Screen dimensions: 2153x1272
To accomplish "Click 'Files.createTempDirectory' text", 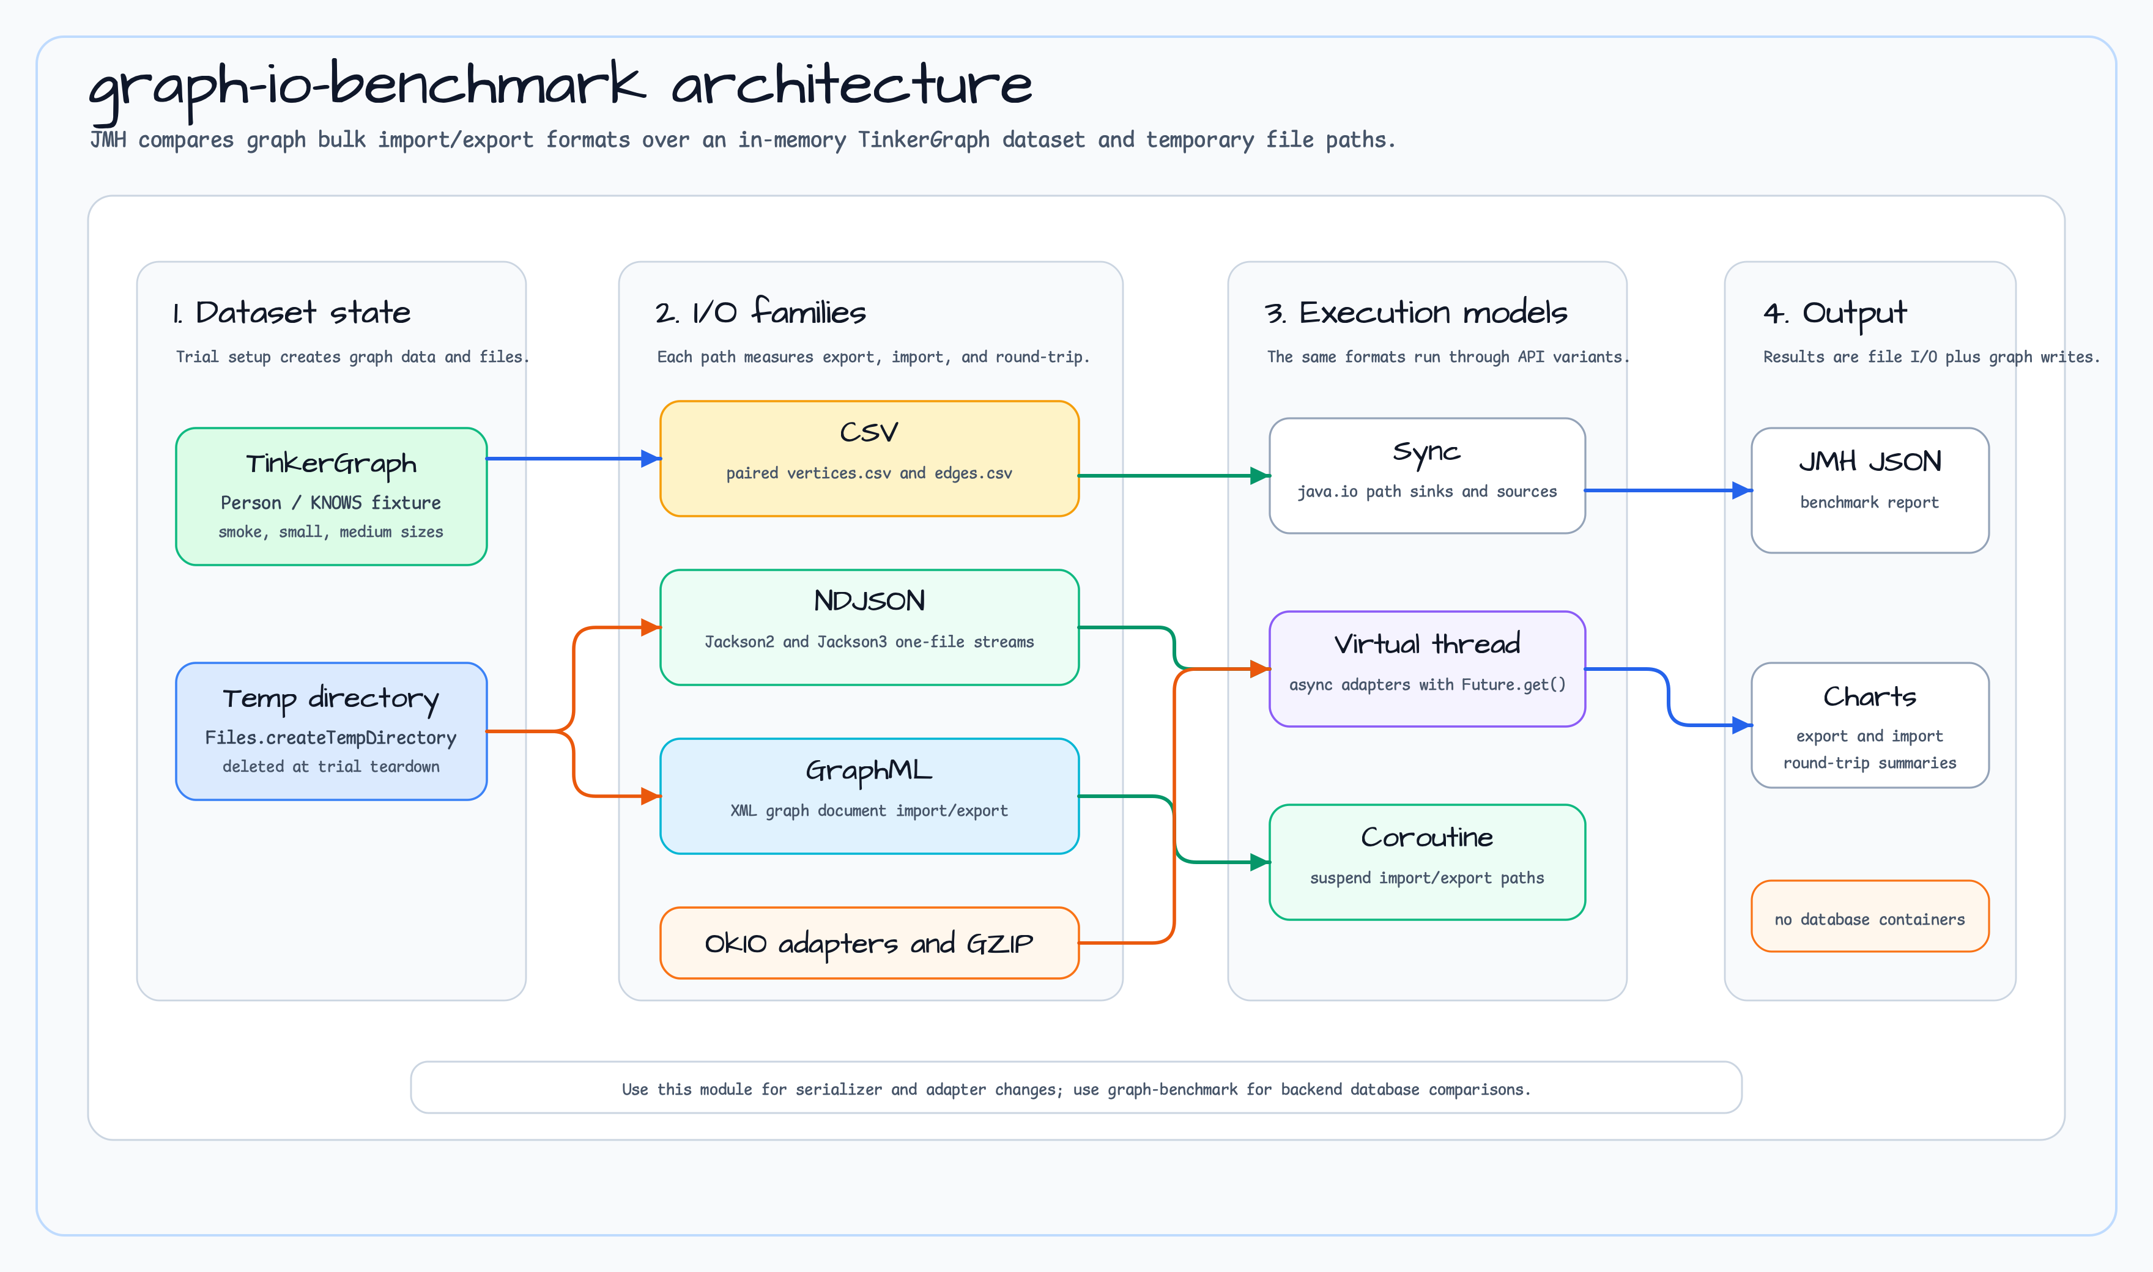I will click(x=331, y=737).
